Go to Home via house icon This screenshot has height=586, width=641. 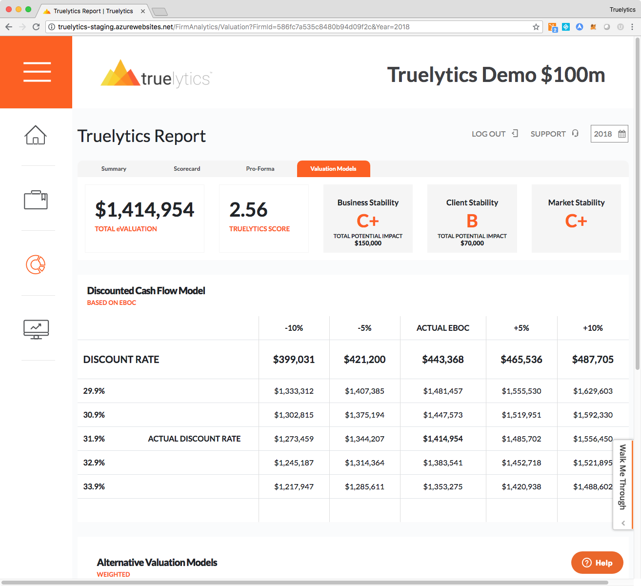tap(36, 135)
